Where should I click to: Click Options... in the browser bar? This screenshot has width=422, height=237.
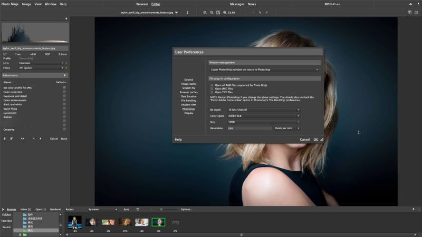coord(187,209)
